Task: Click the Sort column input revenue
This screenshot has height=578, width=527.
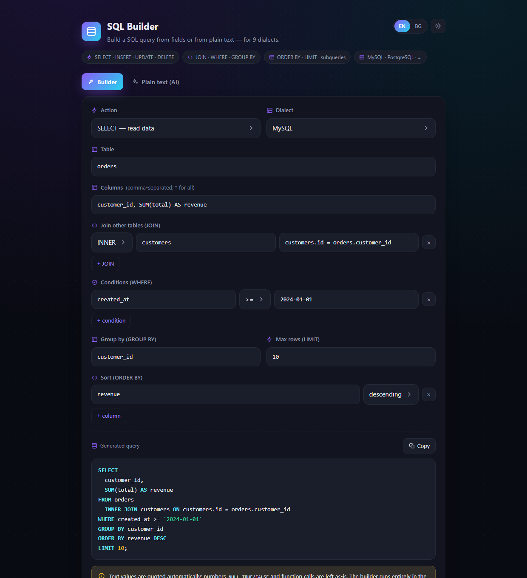Action: [x=226, y=394]
